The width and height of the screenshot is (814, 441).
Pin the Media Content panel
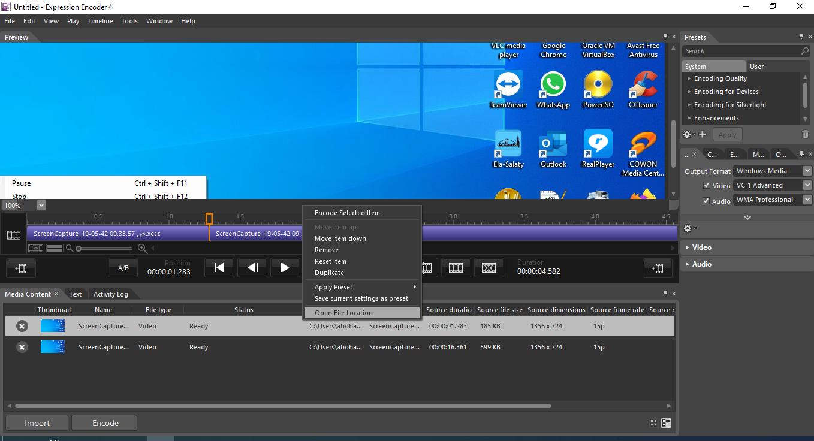[x=665, y=294]
